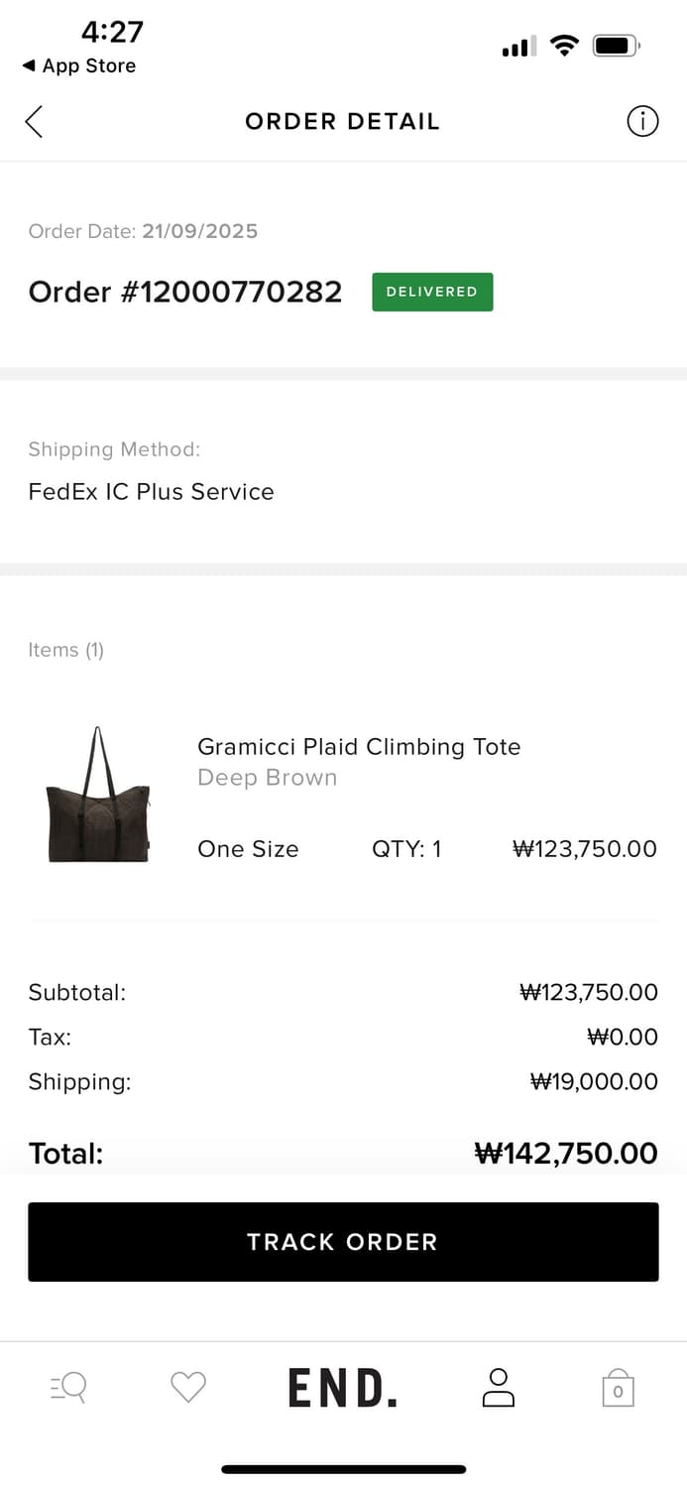Tap the Items (1) section label

[x=65, y=650]
